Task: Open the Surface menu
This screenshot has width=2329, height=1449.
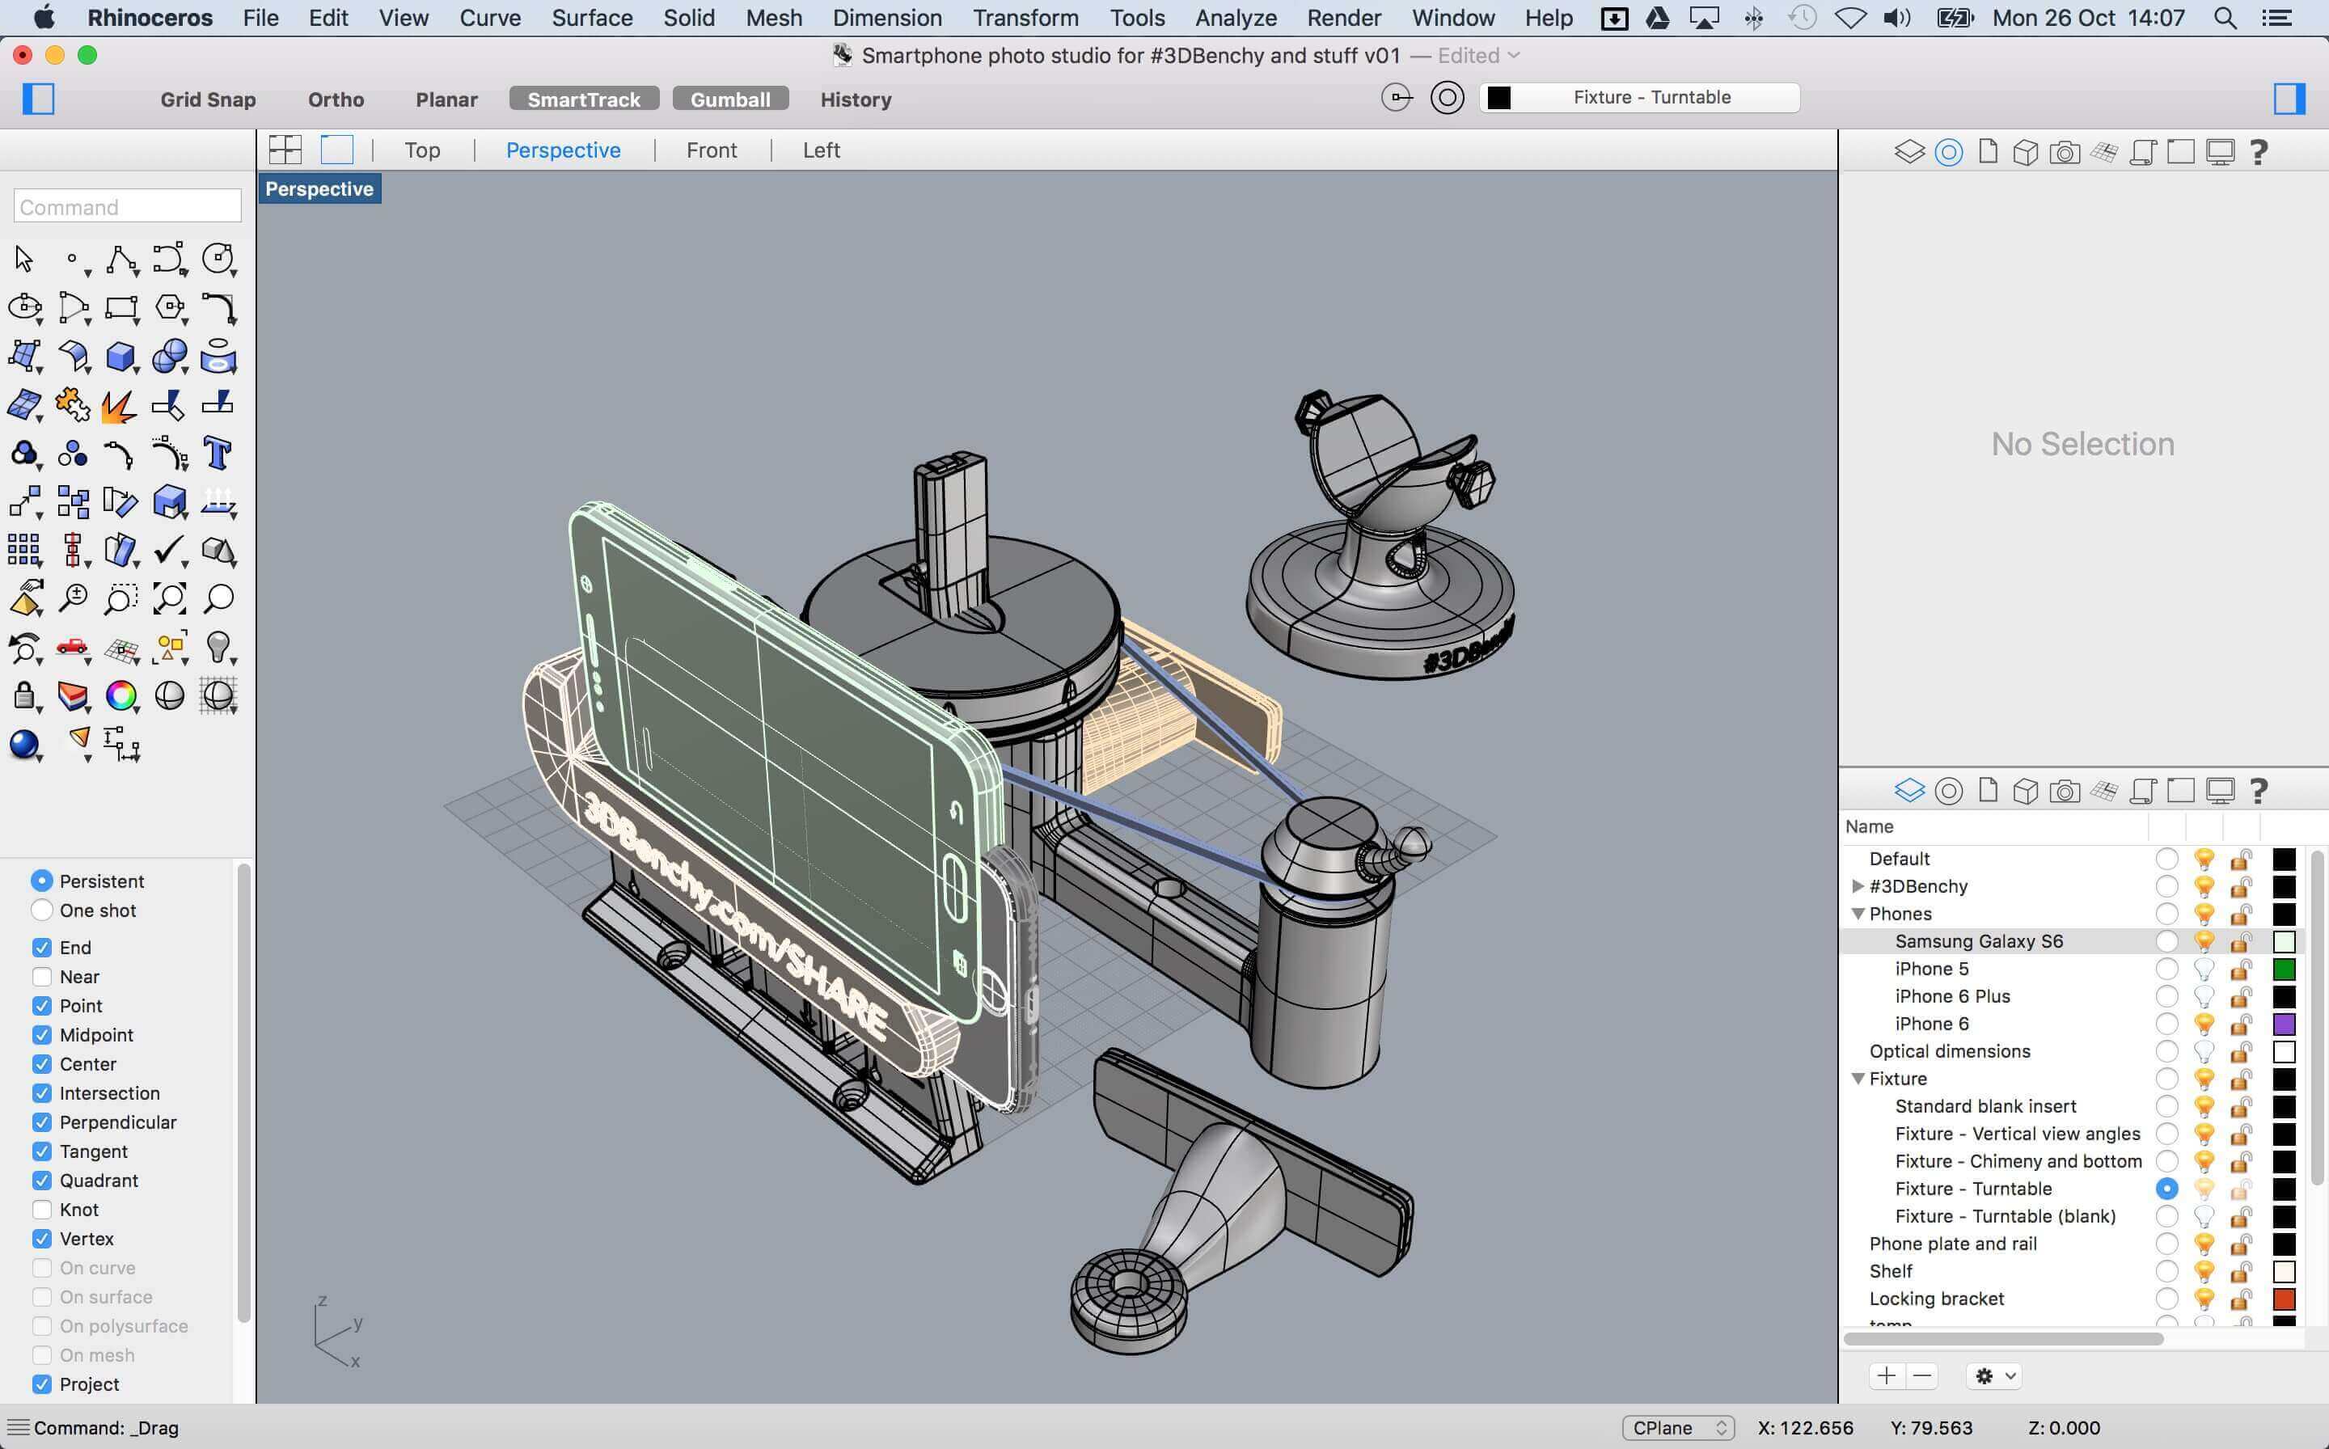Action: coord(591,17)
